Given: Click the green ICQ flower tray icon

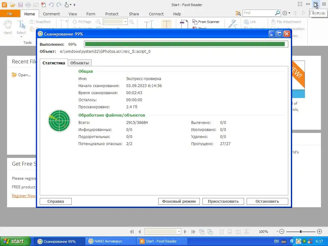Looking at the screenshot, I should pyautogui.click(x=304, y=241).
